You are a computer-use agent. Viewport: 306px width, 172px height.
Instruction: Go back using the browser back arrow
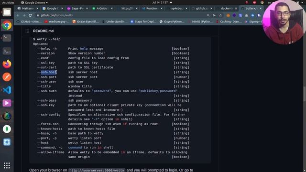18,15
